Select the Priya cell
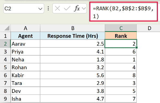Screen dimensions: 160x103 [25, 52]
